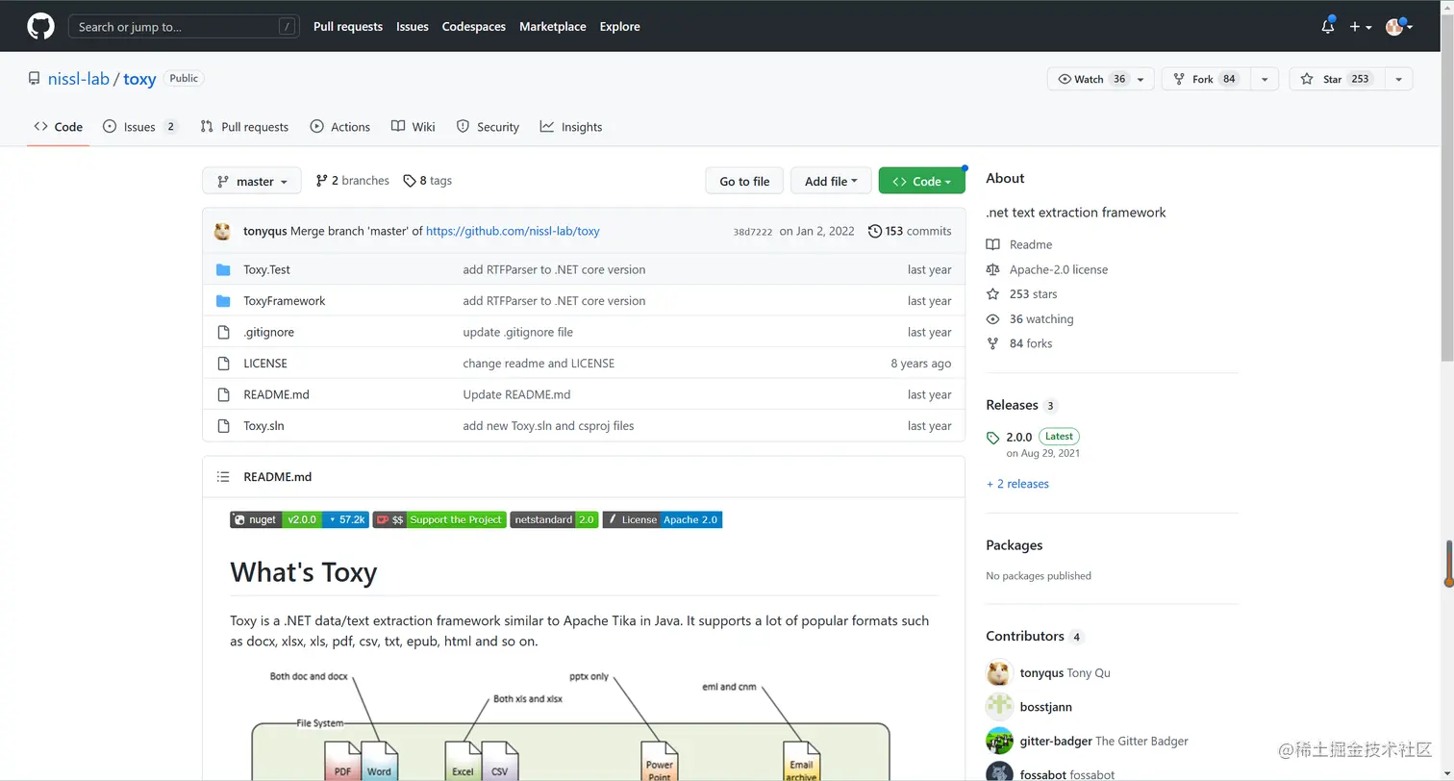Open commit hash 38d7222
Viewport: 1454px width, 781px height.
pyautogui.click(x=753, y=232)
